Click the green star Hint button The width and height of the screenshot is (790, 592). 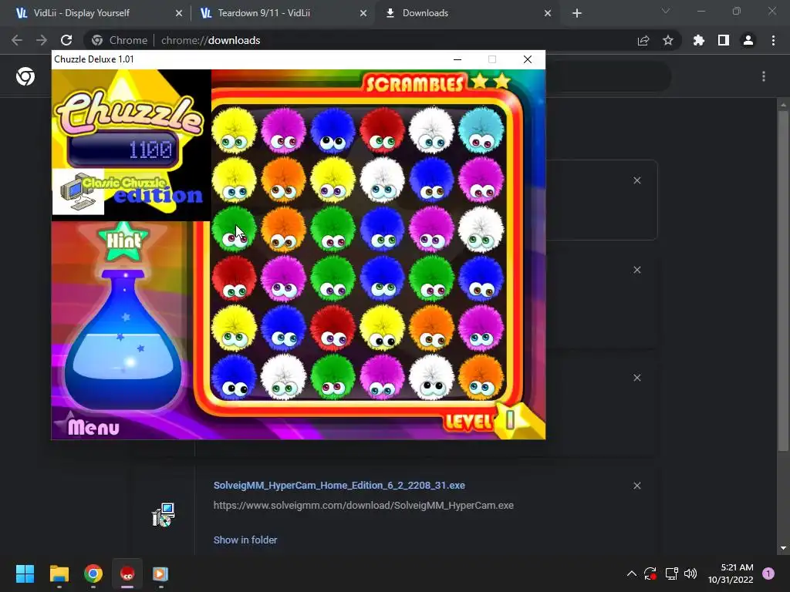pos(124,240)
